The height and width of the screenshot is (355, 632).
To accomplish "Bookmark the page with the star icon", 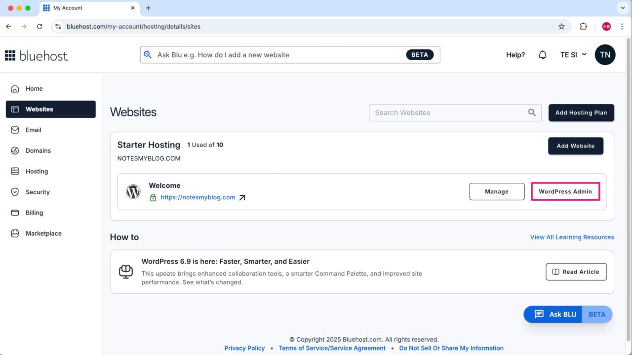I will [x=561, y=26].
